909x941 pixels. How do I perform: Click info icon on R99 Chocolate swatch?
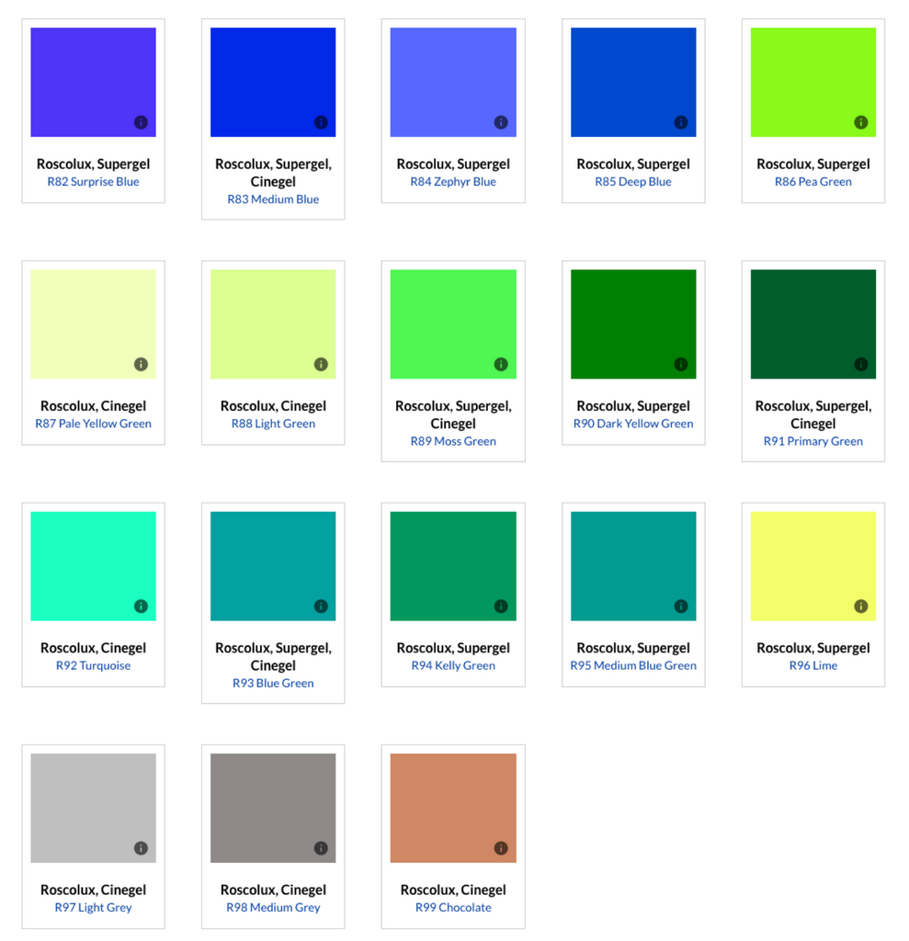coord(501,848)
